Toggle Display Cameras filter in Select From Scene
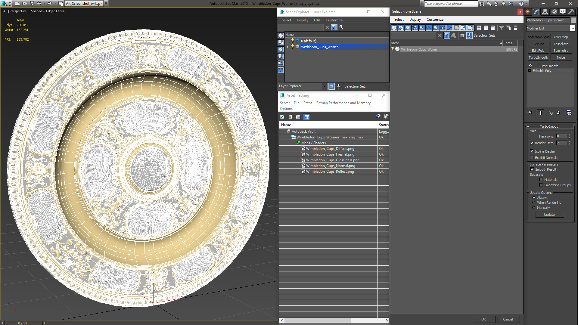Screen dimensions: 578x325 click(x=415, y=28)
